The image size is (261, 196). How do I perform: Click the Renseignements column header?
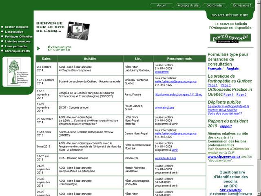[179, 59]
